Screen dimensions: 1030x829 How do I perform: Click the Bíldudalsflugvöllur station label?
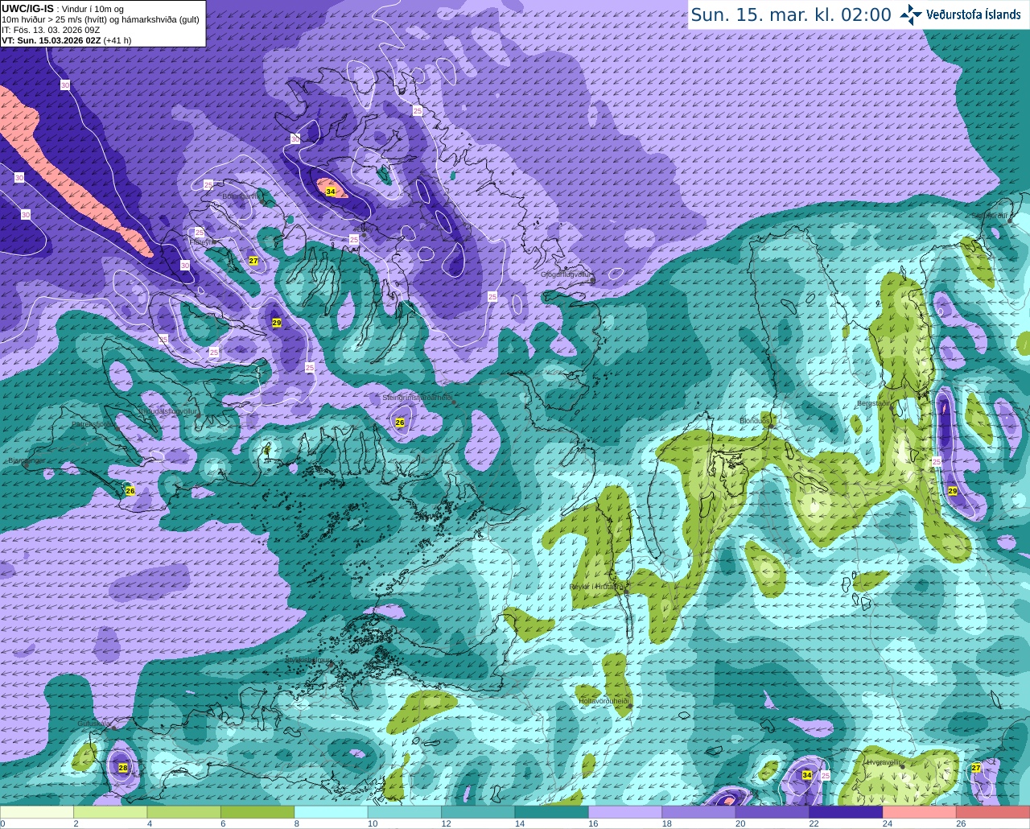[167, 411]
